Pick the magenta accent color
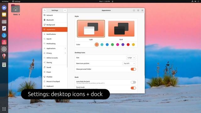 [118, 45]
